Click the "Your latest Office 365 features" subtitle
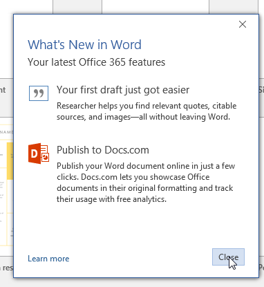This screenshot has height=287, width=264. pyautogui.click(x=96, y=62)
